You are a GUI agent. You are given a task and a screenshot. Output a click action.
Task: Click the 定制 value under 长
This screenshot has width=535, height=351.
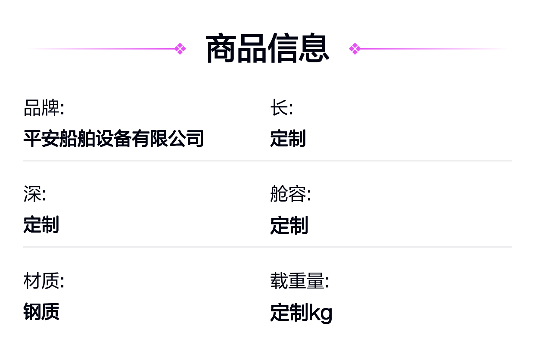tap(288, 139)
